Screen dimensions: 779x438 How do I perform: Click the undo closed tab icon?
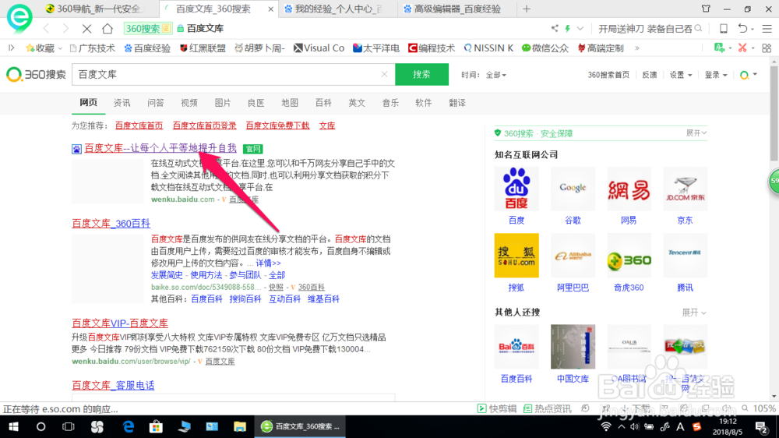tap(742, 28)
